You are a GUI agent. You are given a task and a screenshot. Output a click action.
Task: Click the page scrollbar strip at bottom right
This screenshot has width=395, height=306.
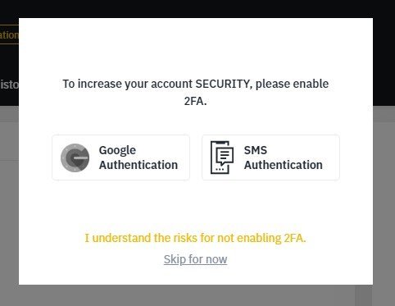(364, 295)
